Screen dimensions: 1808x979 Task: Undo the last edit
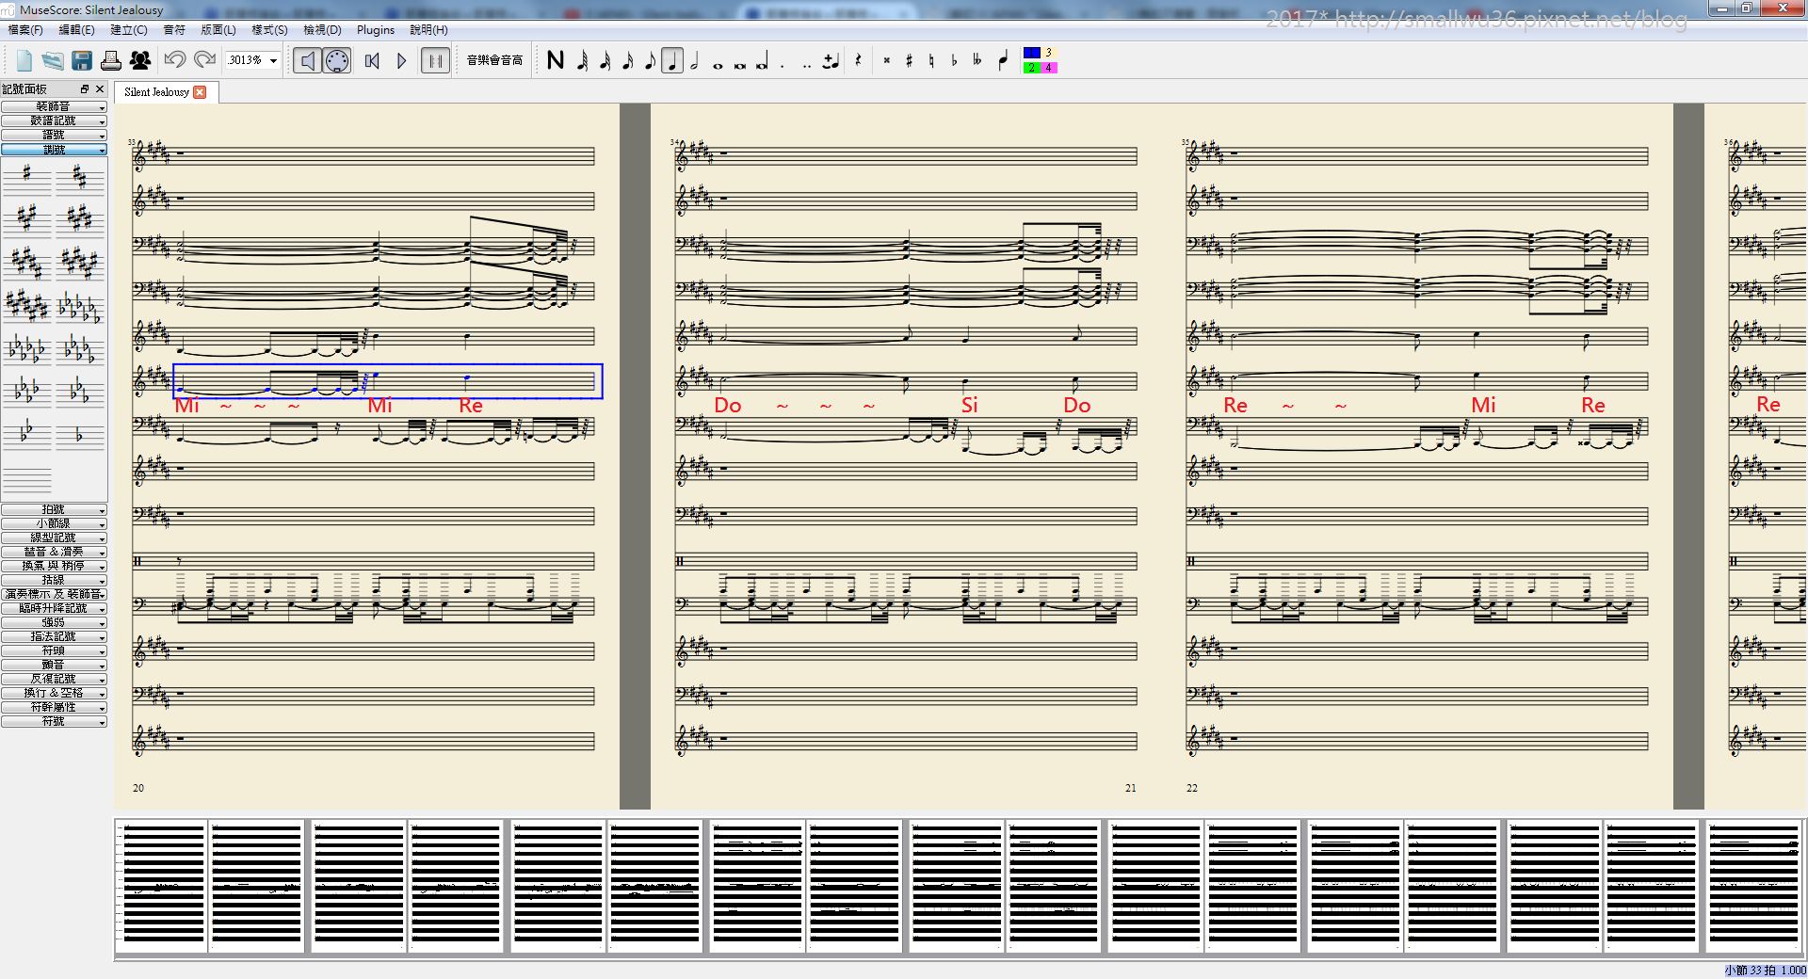174,60
